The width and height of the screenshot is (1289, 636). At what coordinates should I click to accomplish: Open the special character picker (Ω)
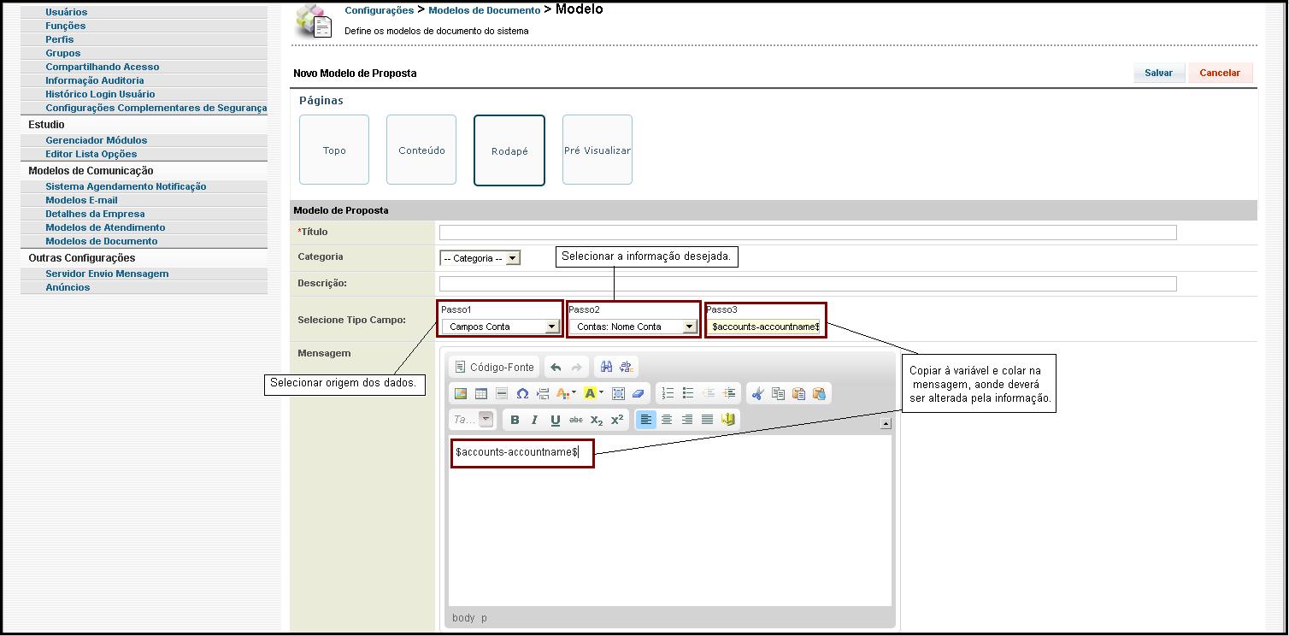coord(522,393)
